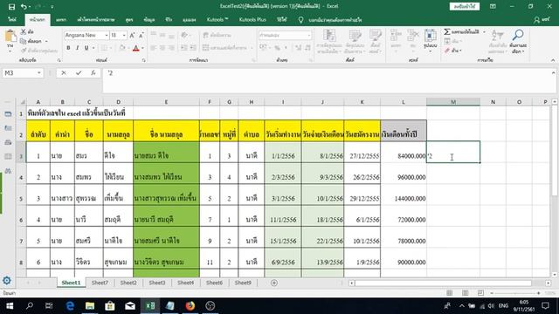Open Firefox from the taskbar

pos(190,306)
